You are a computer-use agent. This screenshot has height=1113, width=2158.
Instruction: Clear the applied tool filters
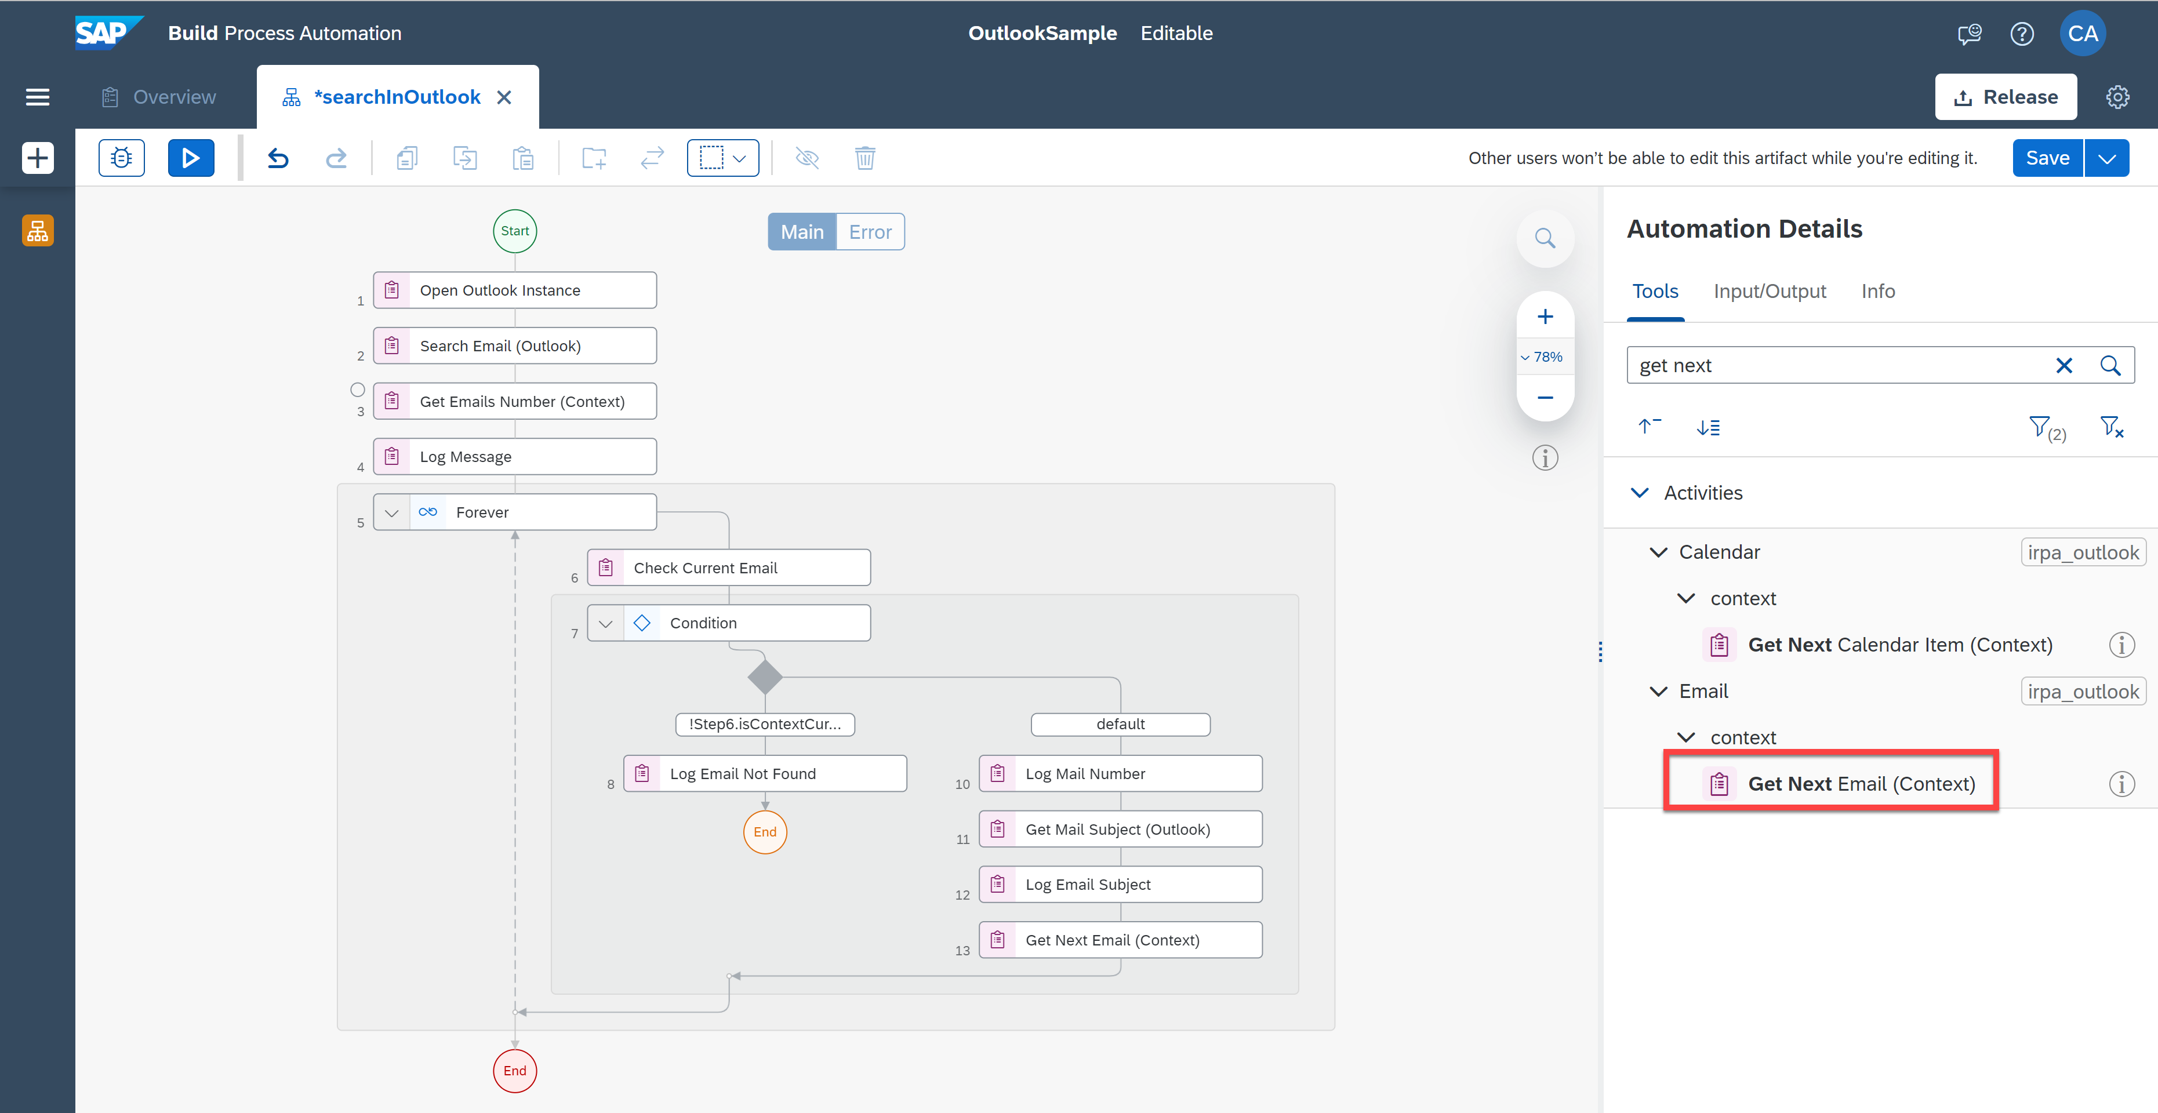[x=2112, y=427]
